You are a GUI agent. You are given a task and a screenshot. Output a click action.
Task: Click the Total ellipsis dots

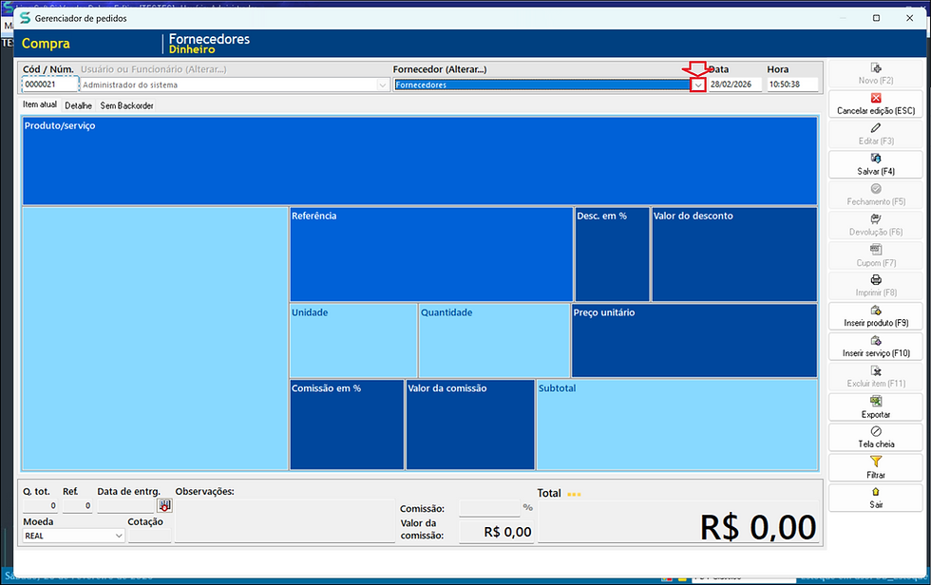[x=574, y=494]
